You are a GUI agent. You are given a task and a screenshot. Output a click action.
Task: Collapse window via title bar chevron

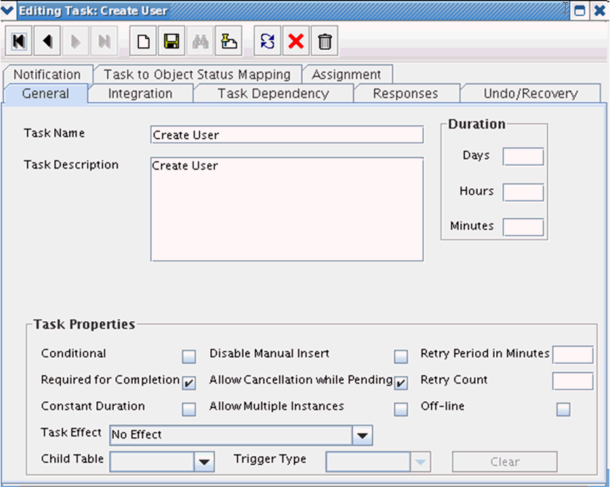(x=8, y=10)
